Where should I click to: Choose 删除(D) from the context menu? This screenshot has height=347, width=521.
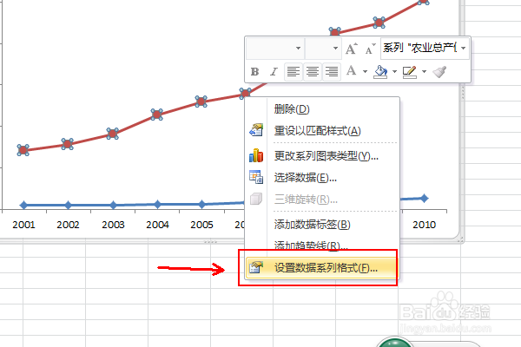point(322,109)
